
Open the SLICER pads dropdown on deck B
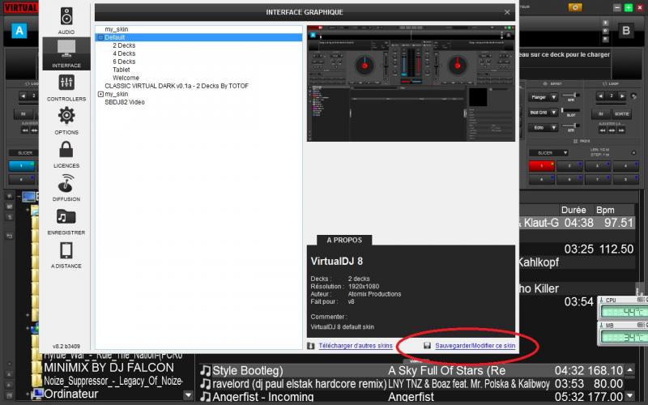[548, 153]
